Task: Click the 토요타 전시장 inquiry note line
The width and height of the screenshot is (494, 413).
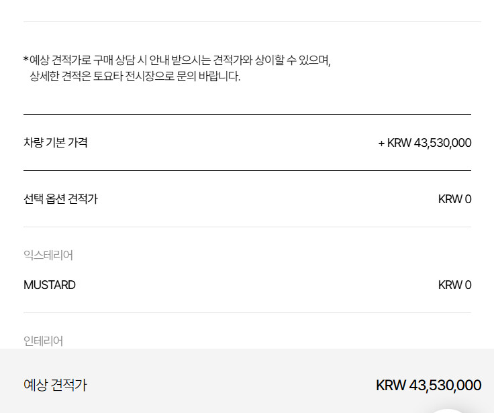Action: (134, 76)
